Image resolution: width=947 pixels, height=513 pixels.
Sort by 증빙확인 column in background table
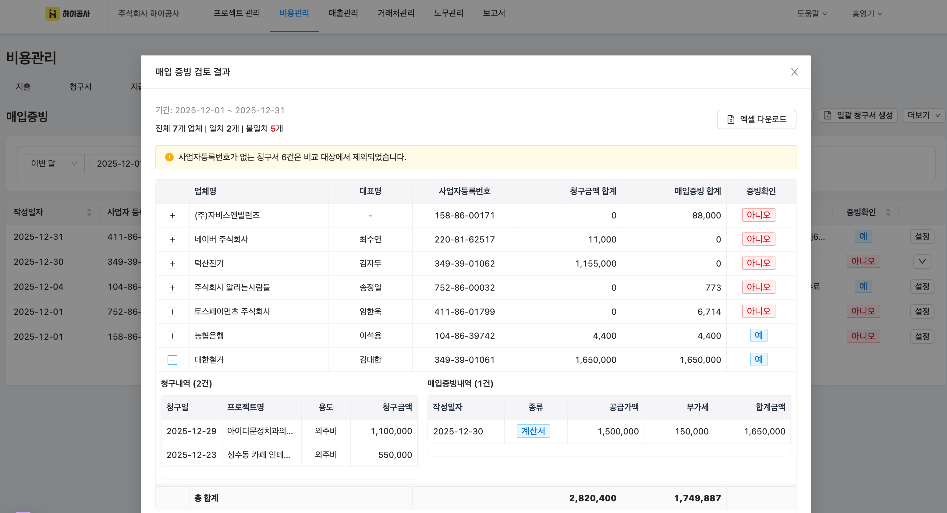[x=888, y=212]
